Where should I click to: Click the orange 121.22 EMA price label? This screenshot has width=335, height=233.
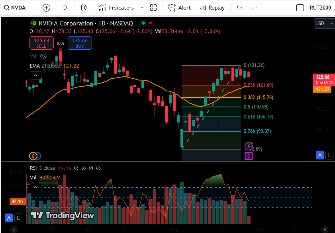point(322,89)
